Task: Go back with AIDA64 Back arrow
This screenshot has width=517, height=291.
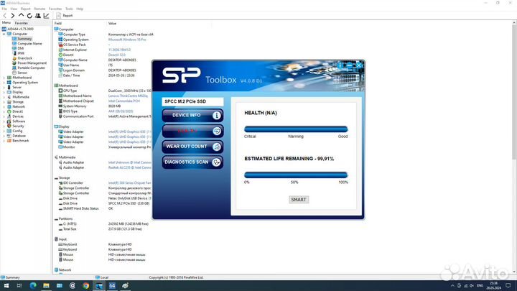Action: coord(4,16)
